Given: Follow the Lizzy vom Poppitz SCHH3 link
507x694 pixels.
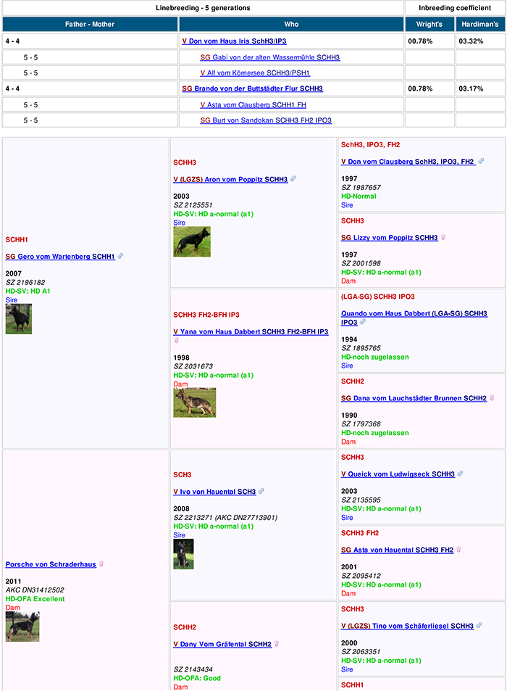Looking at the screenshot, I should (x=390, y=238).
